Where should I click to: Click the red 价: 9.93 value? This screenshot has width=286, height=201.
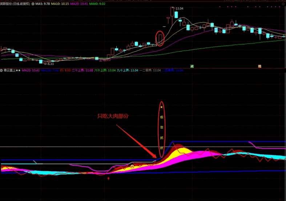tap(65, 70)
